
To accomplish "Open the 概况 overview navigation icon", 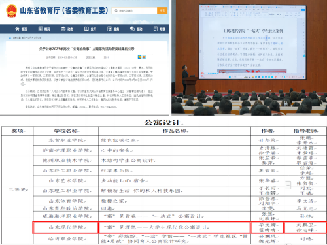I will pyautogui.click(x=41, y=29).
